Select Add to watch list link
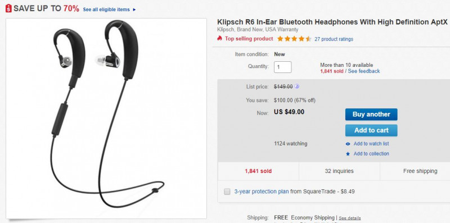Viewport: 450px width, 223px height. 371,144
